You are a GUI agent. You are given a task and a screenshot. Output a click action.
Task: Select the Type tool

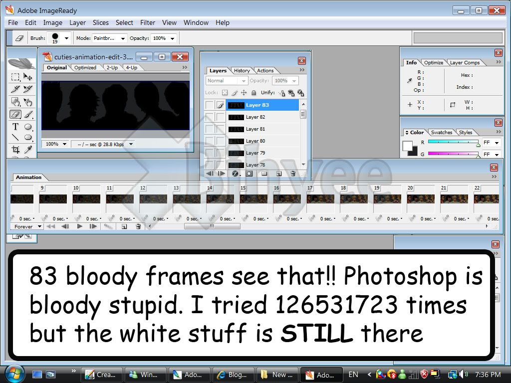(15, 127)
